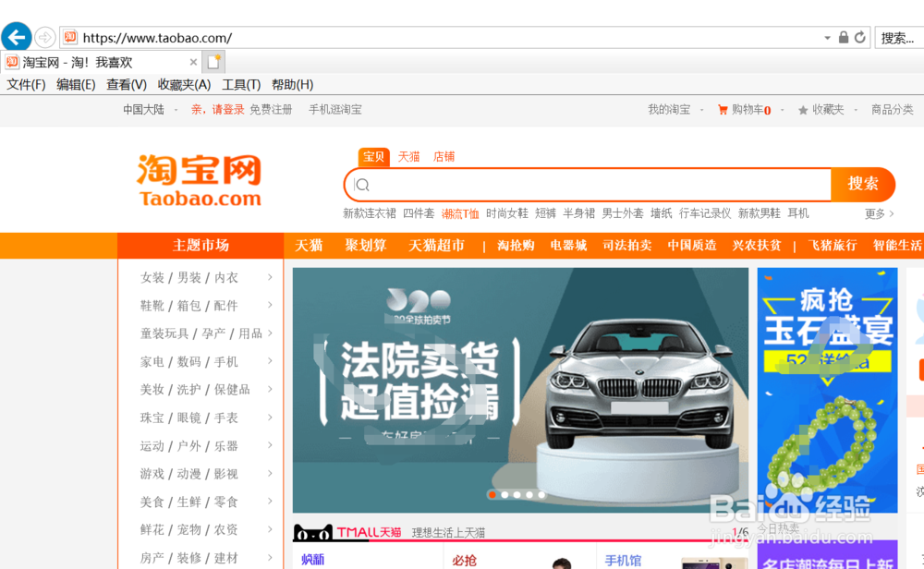Click the 飞猪旅行 navigation link
The image size is (924, 569).
833,246
